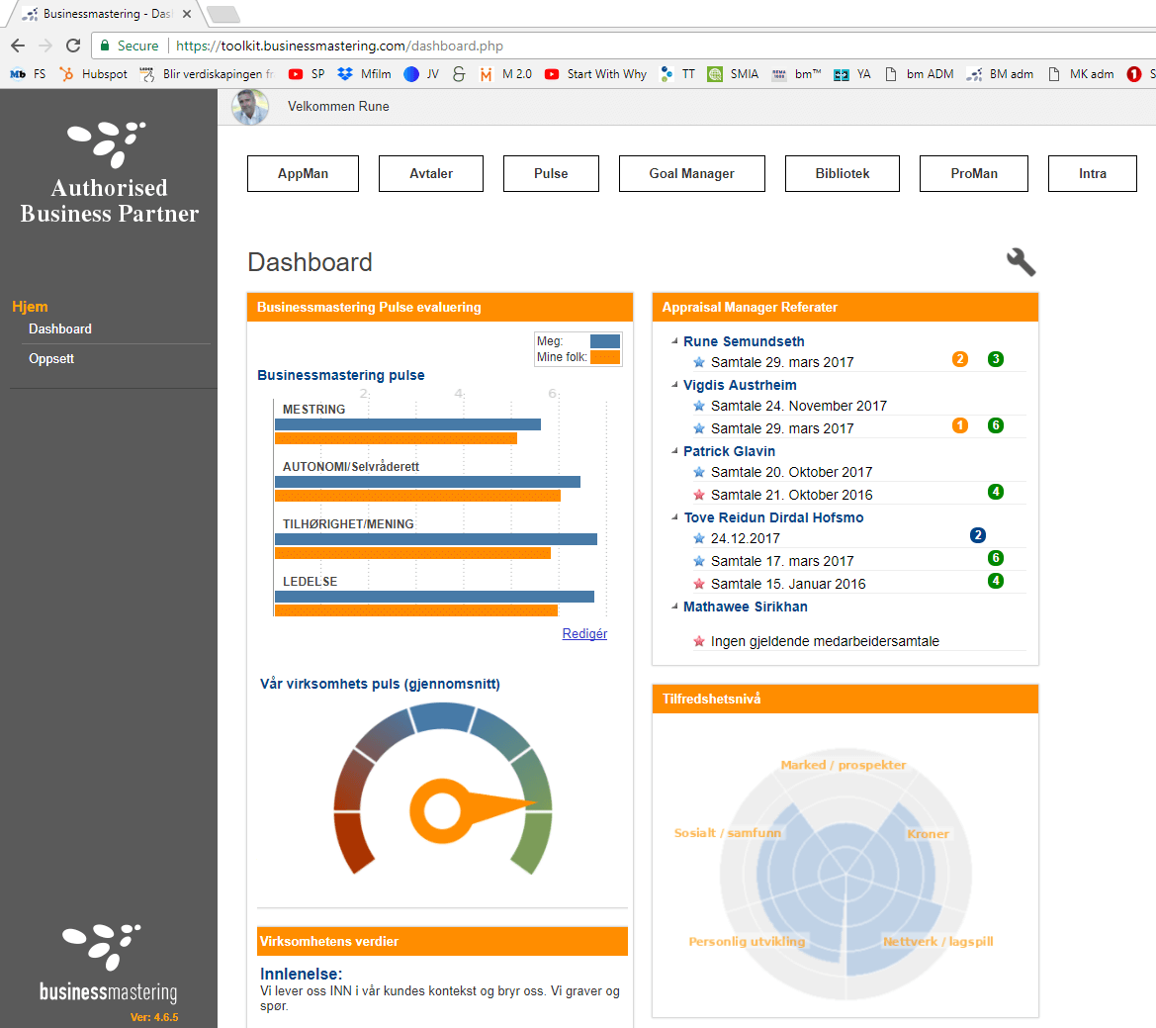Open the Mfilm Dropbox bookmark
The image size is (1156, 1028).
tap(364, 74)
